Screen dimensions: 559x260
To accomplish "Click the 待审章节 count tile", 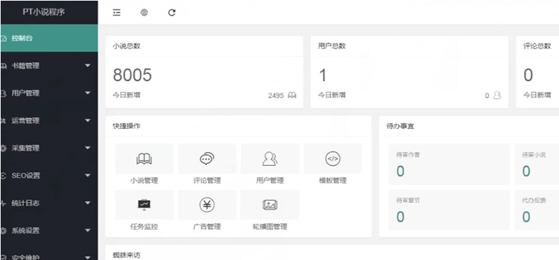I will [x=449, y=210].
